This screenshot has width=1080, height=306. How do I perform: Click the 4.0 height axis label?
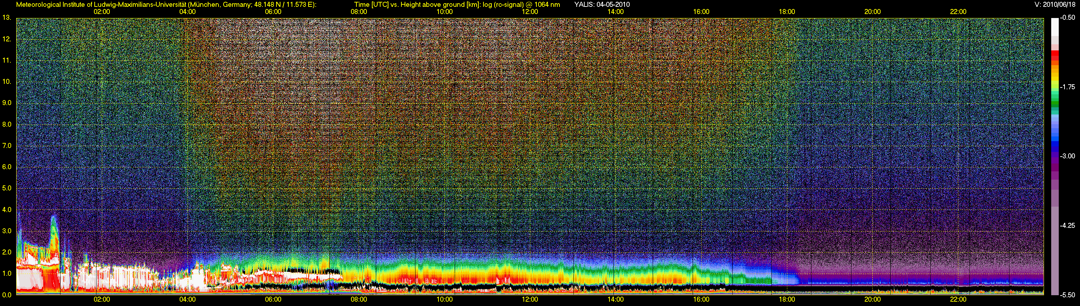6,210
